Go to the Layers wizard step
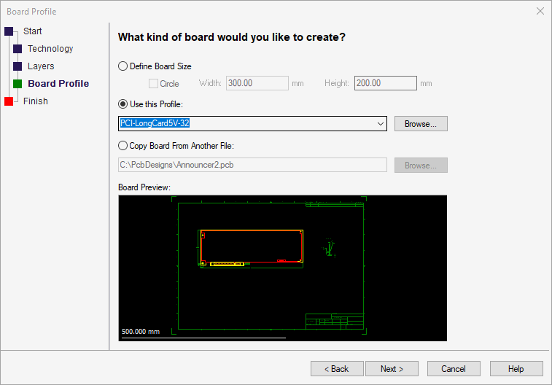The height and width of the screenshot is (385, 552). click(x=41, y=66)
